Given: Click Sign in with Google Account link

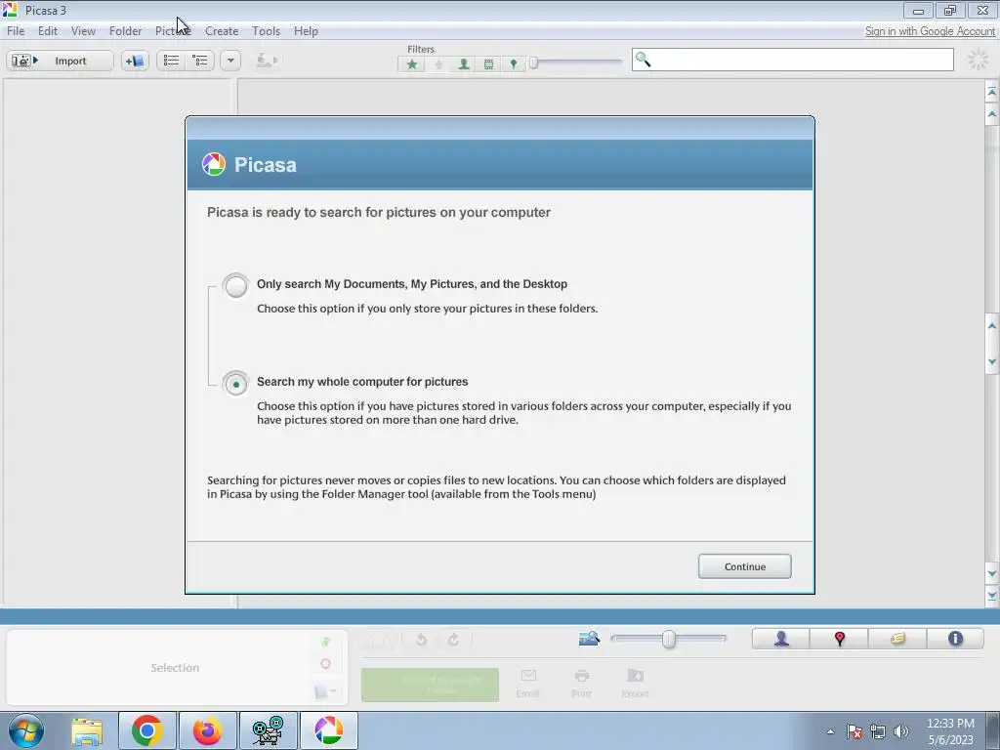Looking at the screenshot, I should click(930, 31).
